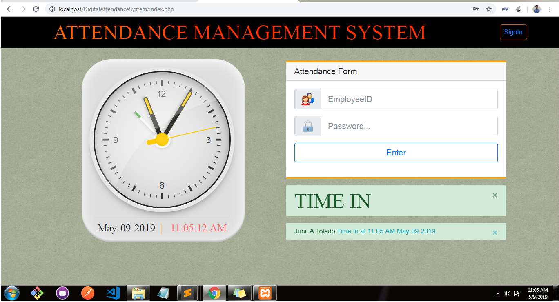Open XAMPP Control Panel from taskbar

tap(265, 293)
